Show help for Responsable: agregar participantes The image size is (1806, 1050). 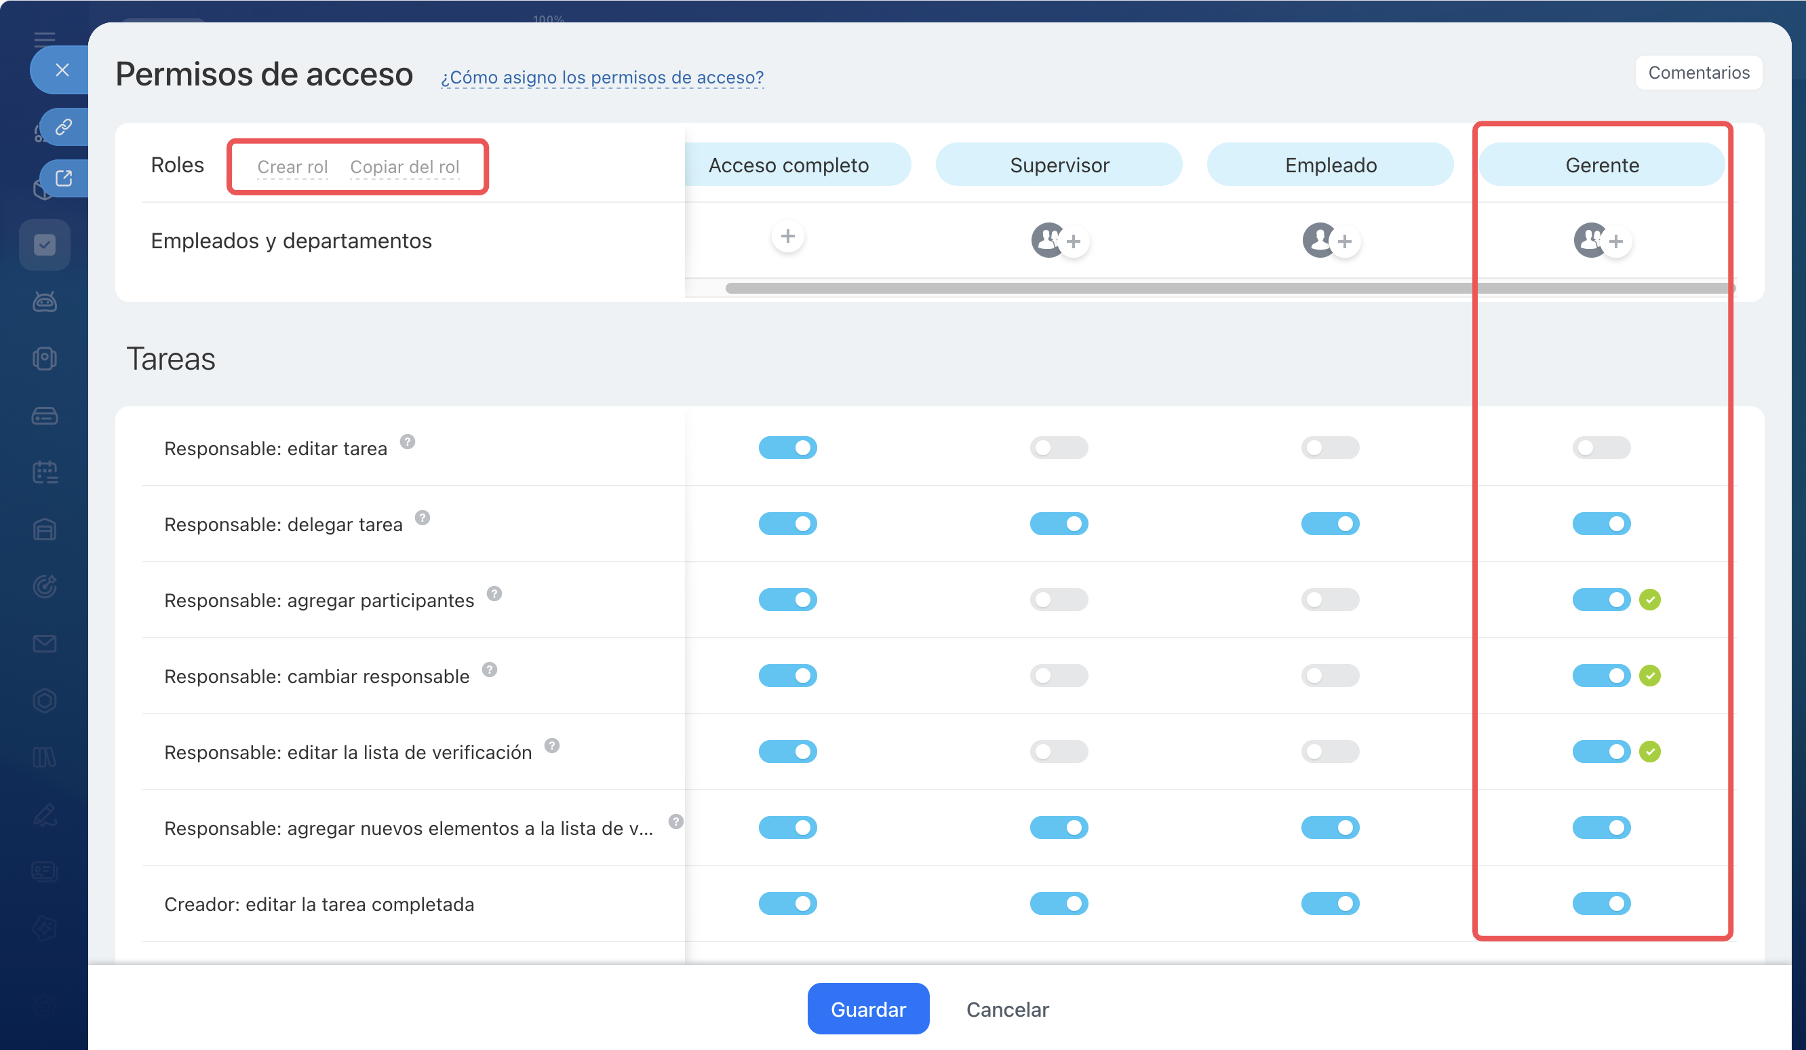pyautogui.click(x=494, y=594)
